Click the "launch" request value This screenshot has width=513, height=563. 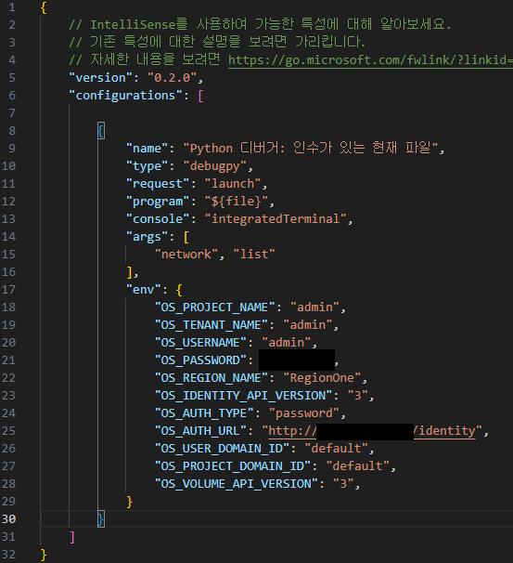[233, 184]
